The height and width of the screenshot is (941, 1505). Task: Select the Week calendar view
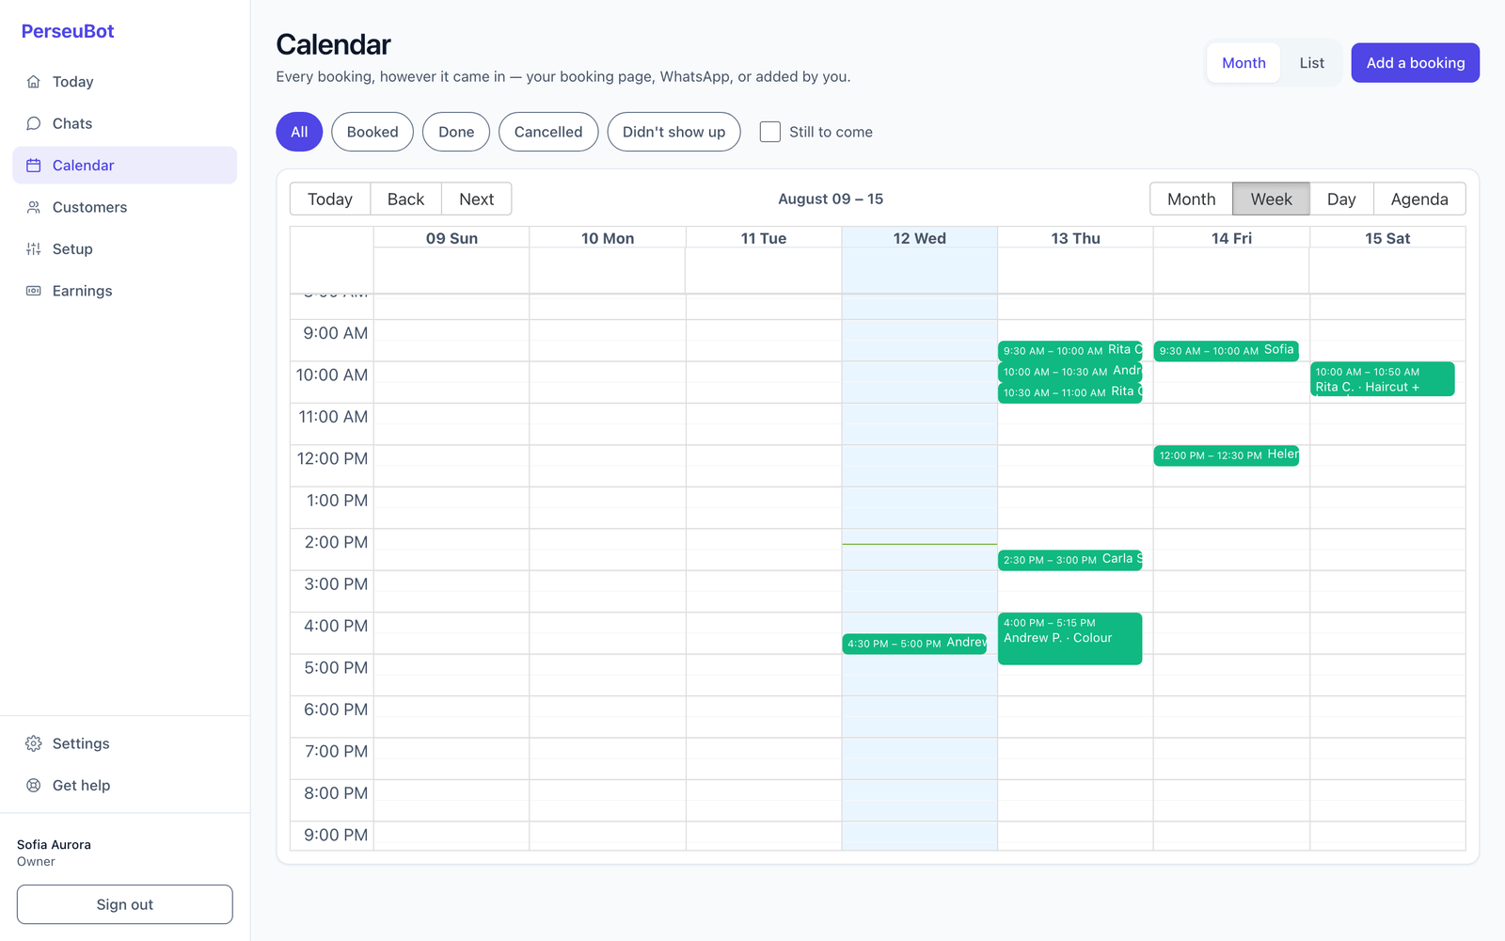1271,199
